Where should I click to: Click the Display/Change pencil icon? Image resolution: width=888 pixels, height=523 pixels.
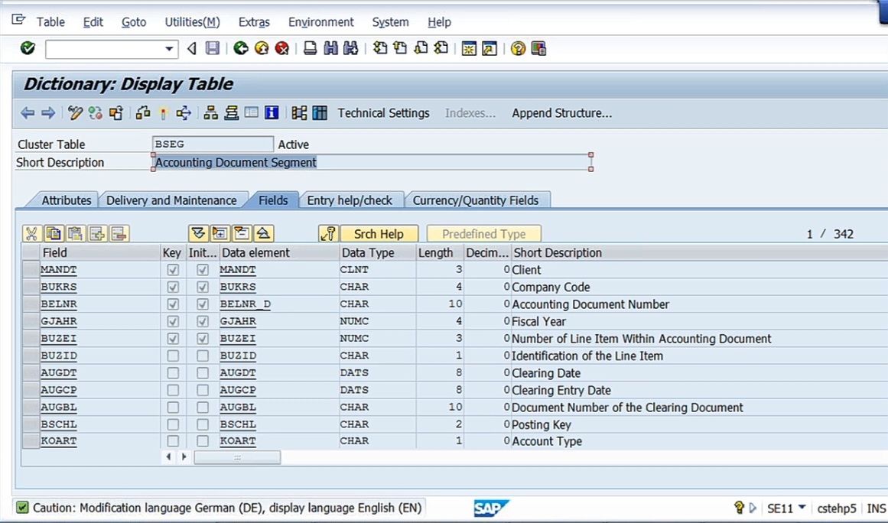75,112
